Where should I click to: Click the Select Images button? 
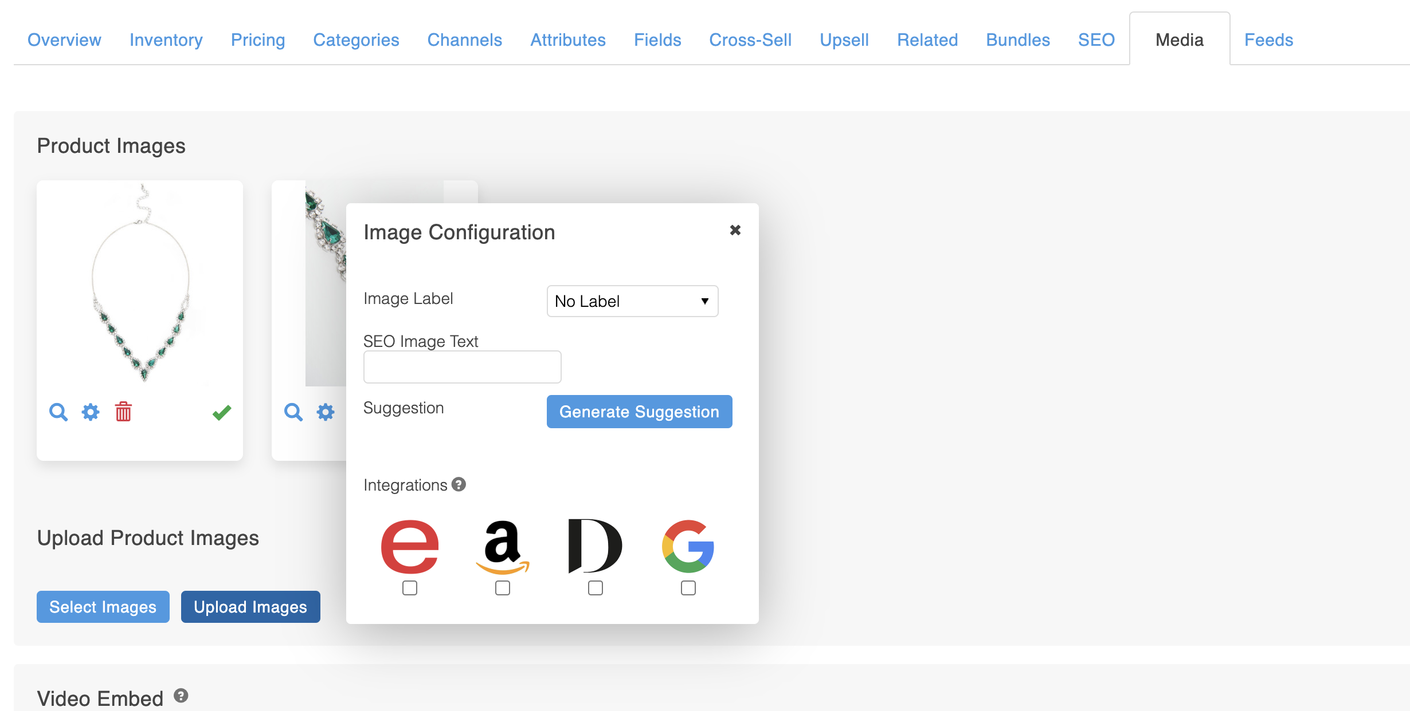click(x=103, y=607)
